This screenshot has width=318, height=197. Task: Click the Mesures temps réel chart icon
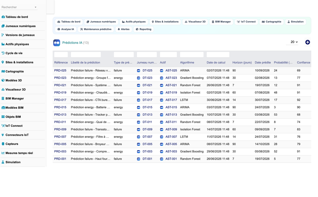pos(3,153)
